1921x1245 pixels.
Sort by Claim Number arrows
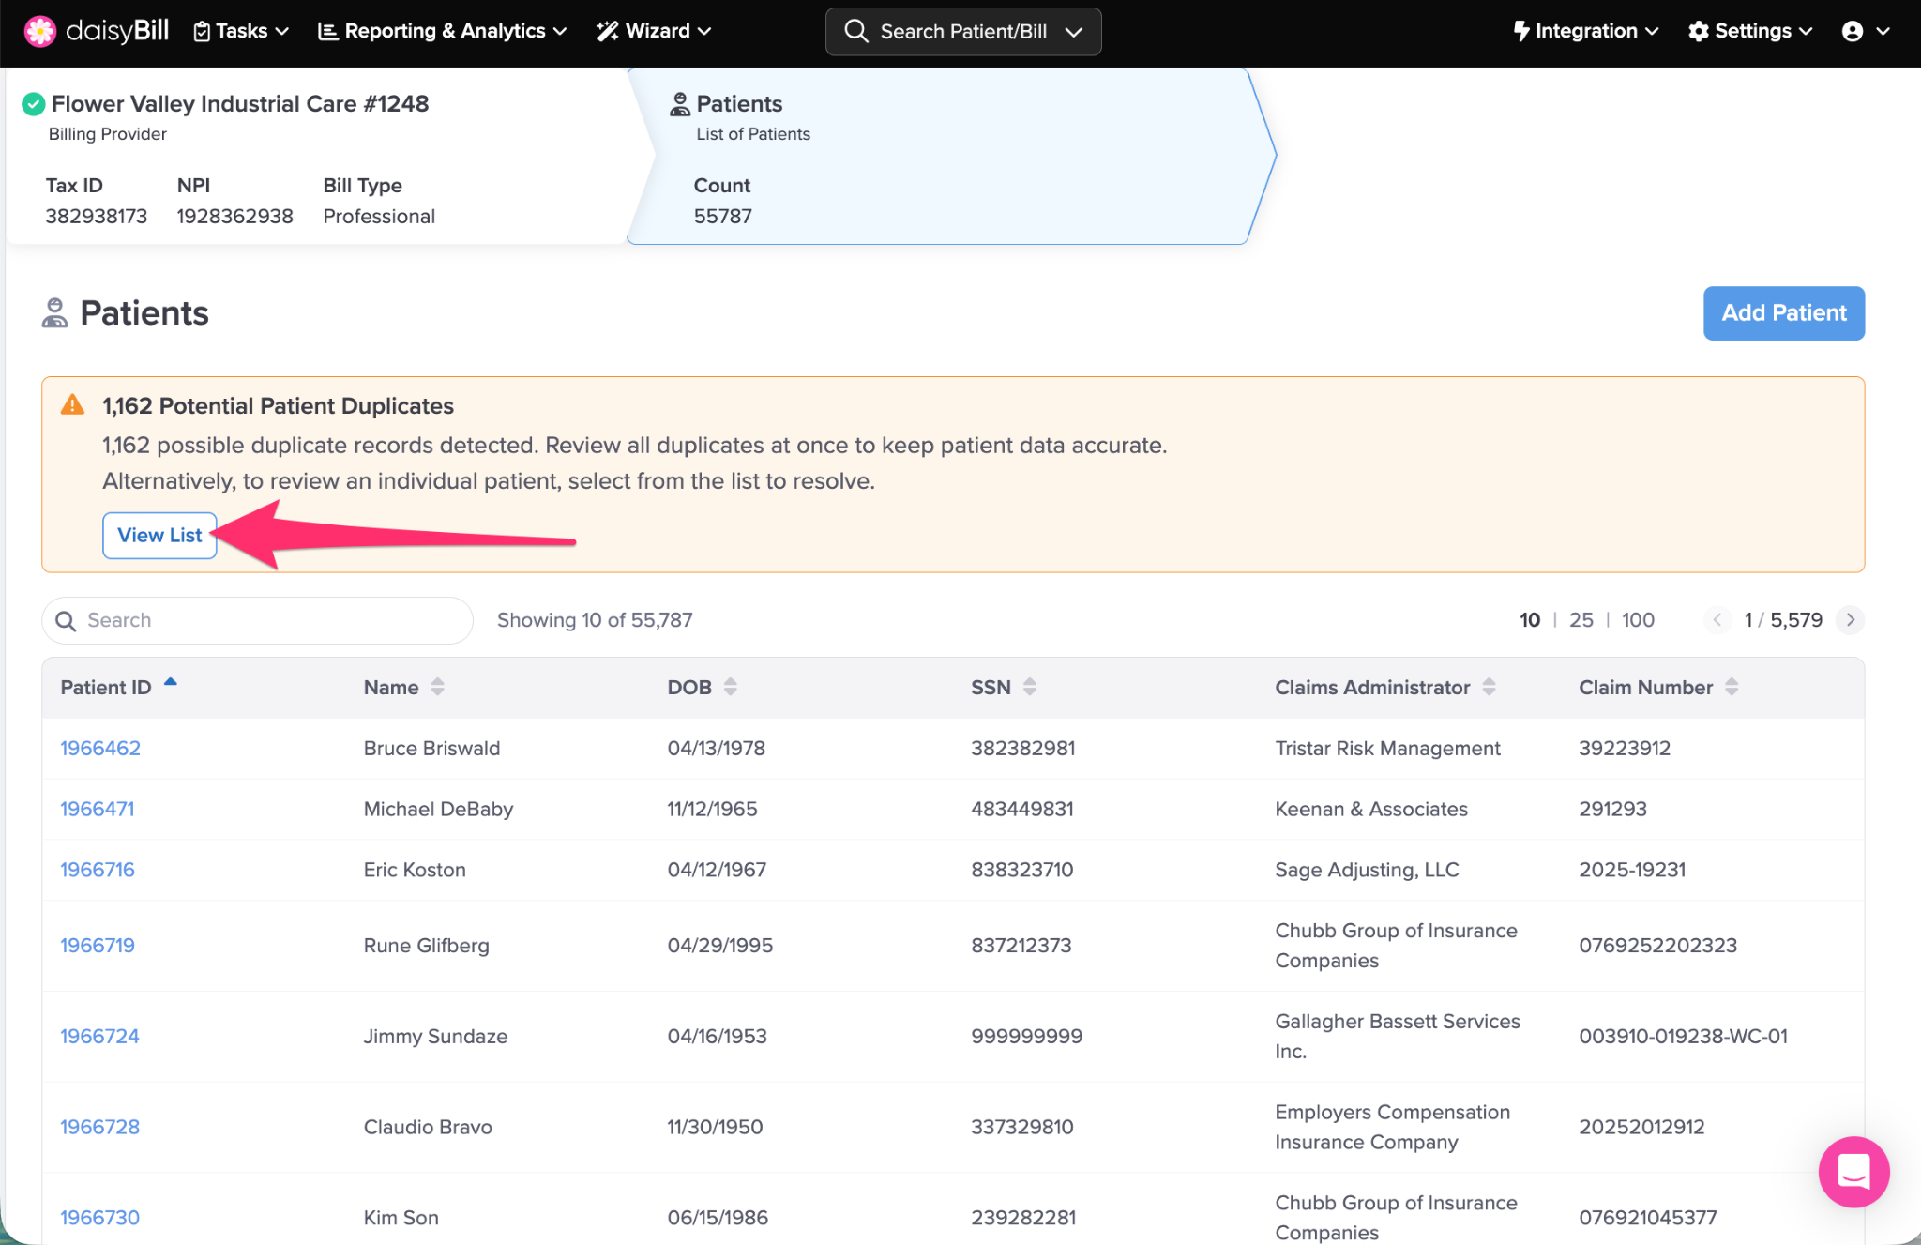click(1732, 687)
